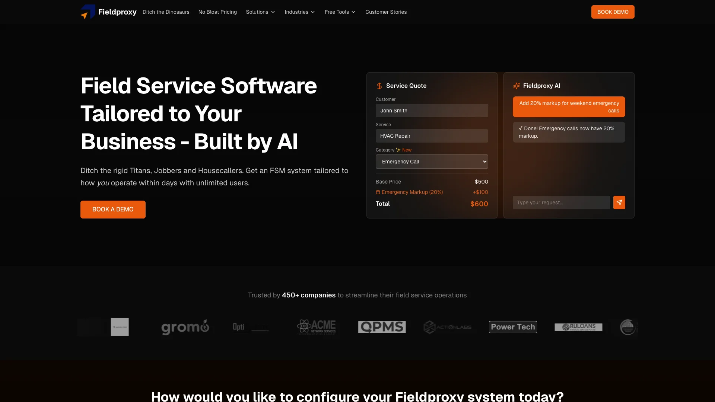Click the QPMS company logo
This screenshot has height=402, width=715.
pos(382,327)
